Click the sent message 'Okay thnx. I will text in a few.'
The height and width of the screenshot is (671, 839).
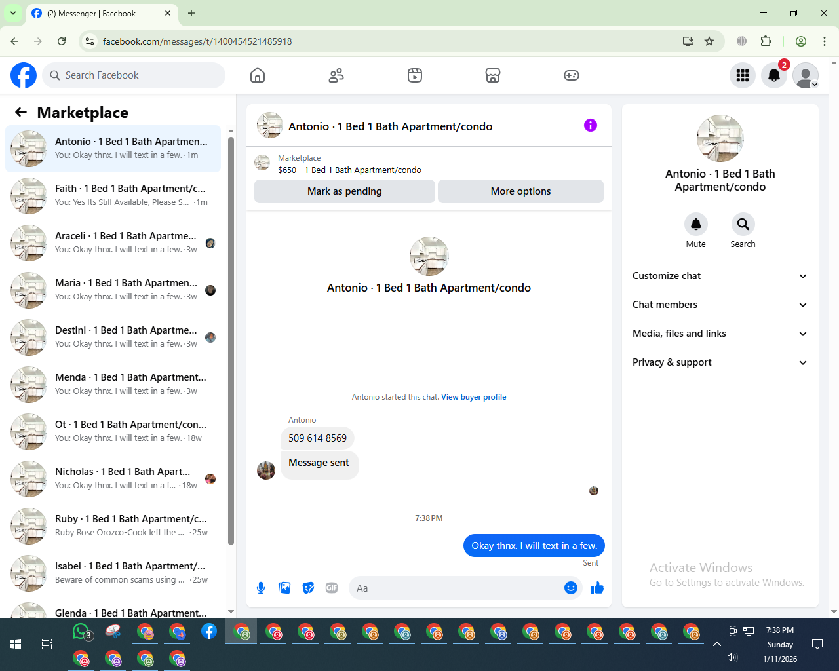tap(534, 546)
